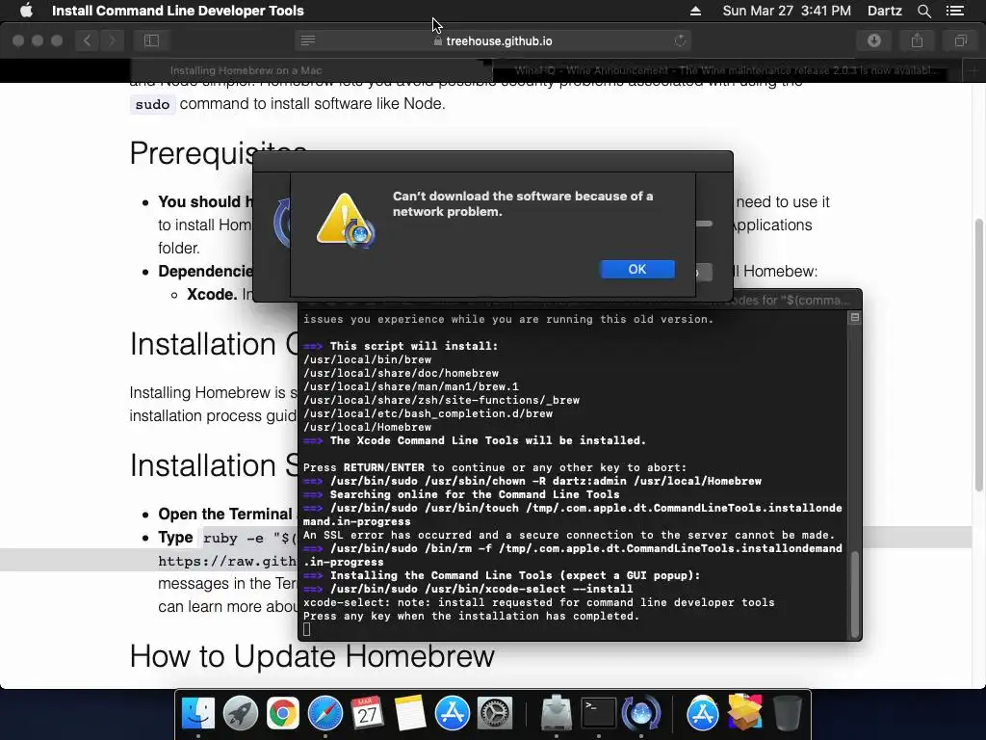
Task: Open Terminal from the Dock
Action: (x=599, y=714)
